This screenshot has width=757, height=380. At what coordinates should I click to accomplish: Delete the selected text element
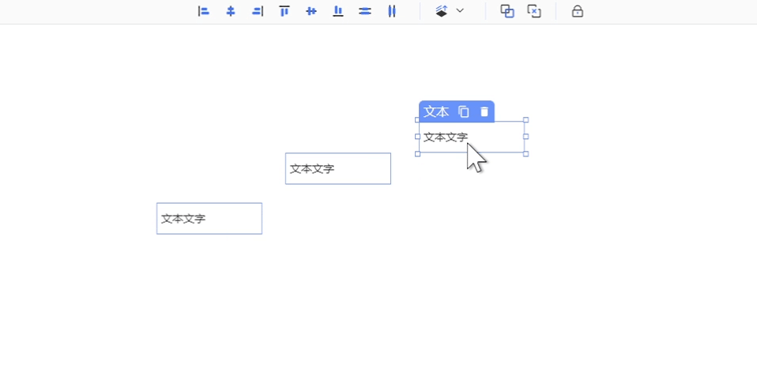pyautogui.click(x=484, y=112)
